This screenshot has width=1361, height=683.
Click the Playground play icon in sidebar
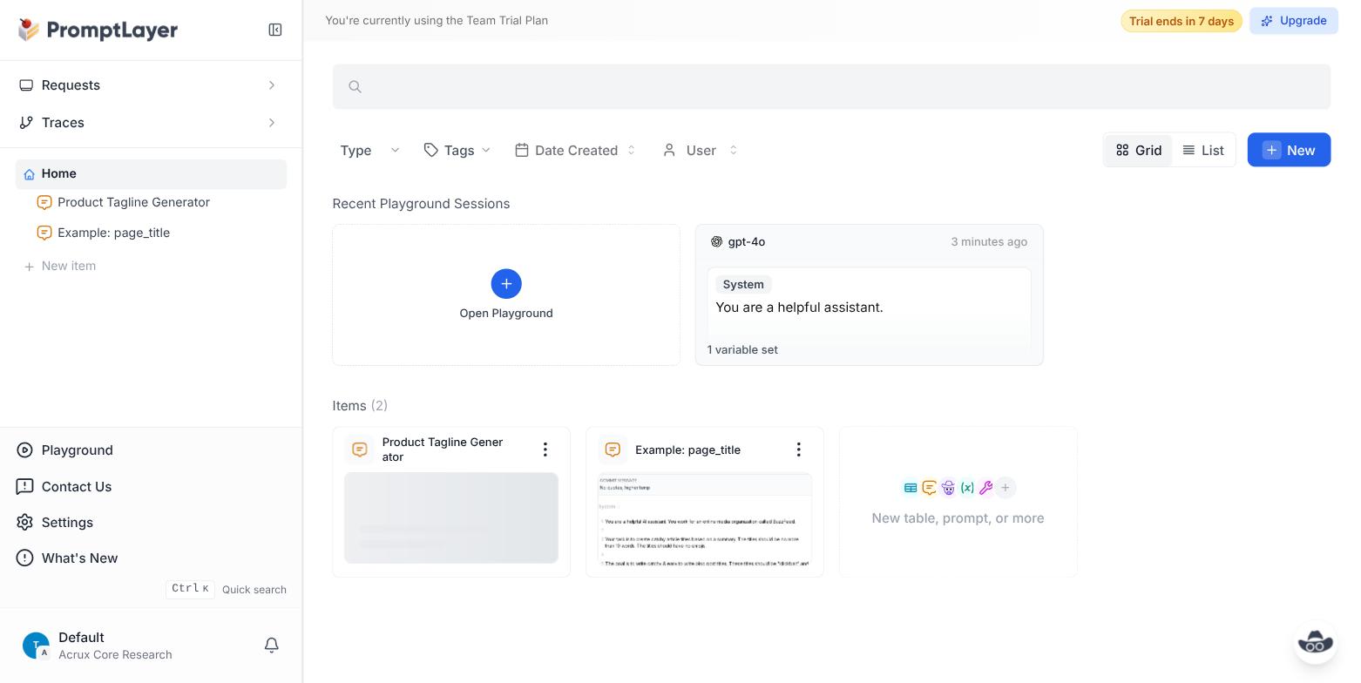pos(25,450)
